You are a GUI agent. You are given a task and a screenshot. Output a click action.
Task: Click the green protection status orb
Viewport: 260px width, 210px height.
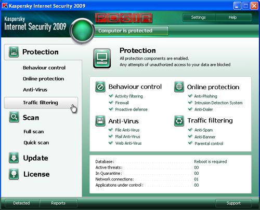[x=82, y=31]
